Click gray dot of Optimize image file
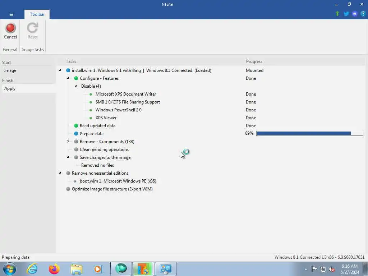Screen dimensions: 368x276 tap(68, 189)
